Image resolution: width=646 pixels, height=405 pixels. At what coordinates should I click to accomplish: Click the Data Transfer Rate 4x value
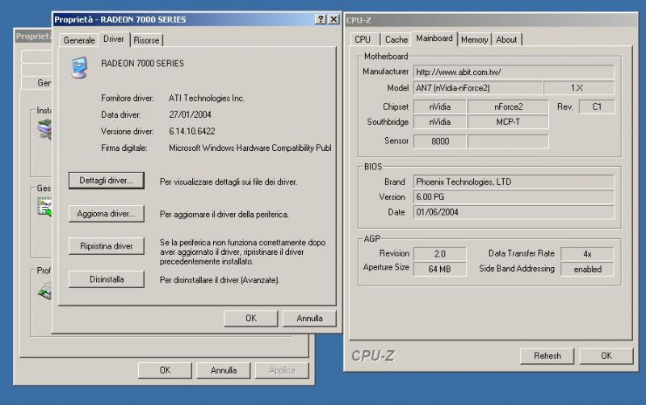(x=587, y=253)
